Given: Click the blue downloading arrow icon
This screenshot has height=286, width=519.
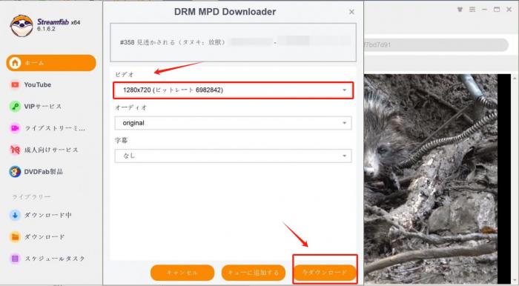Looking at the screenshot, I should pyautogui.click(x=15, y=216).
